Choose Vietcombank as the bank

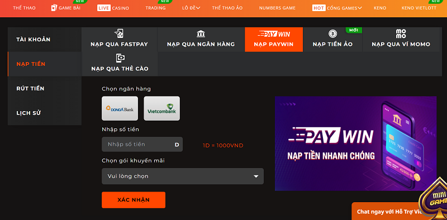(x=161, y=108)
